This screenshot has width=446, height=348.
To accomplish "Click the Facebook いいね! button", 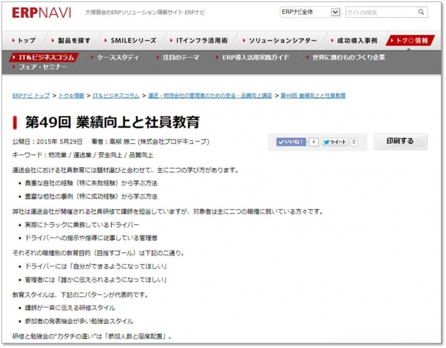I will (291, 141).
